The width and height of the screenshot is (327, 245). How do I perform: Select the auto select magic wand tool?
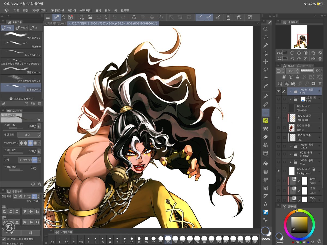pyautogui.click(x=265, y=78)
